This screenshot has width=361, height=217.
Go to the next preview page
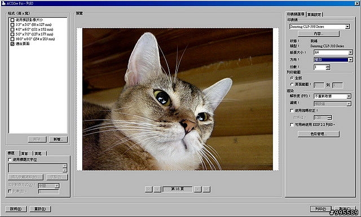click(198, 189)
